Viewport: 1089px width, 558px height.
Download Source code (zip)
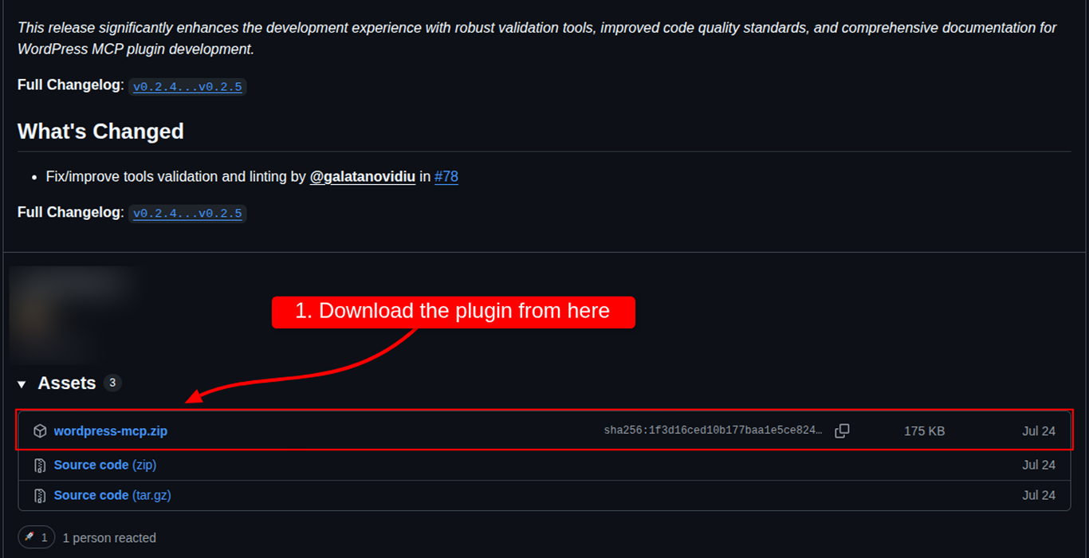coord(104,465)
